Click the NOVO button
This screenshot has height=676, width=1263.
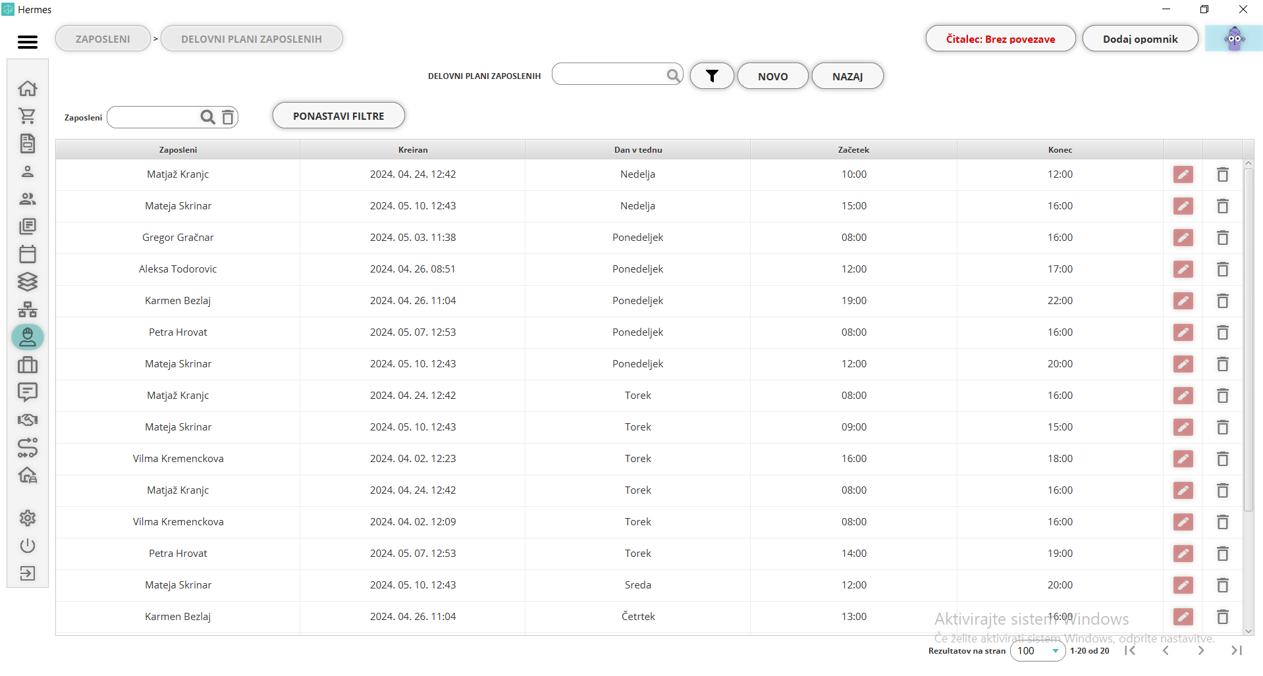[772, 76]
